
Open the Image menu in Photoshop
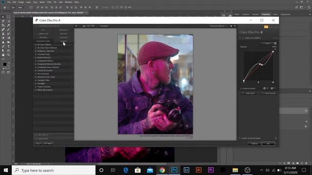click(21, 2)
